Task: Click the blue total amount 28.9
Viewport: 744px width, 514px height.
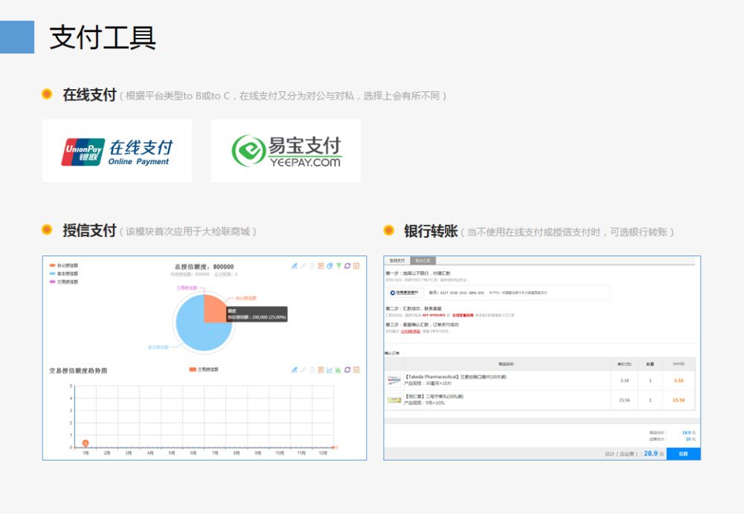Action: point(650,453)
